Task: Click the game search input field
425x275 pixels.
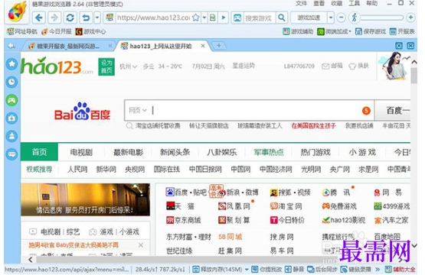Action: pos(259,18)
